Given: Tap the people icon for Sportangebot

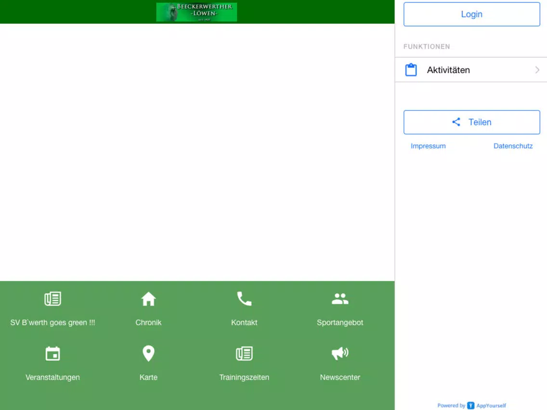Looking at the screenshot, I should pos(340,299).
